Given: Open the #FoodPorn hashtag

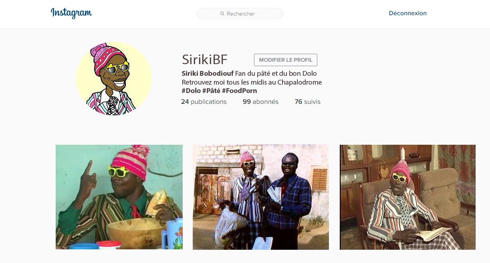Looking at the screenshot, I should click(239, 91).
